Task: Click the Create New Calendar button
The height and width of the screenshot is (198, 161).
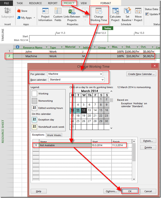Action: (141, 74)
